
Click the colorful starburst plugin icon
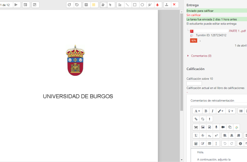tap(237, 127)
